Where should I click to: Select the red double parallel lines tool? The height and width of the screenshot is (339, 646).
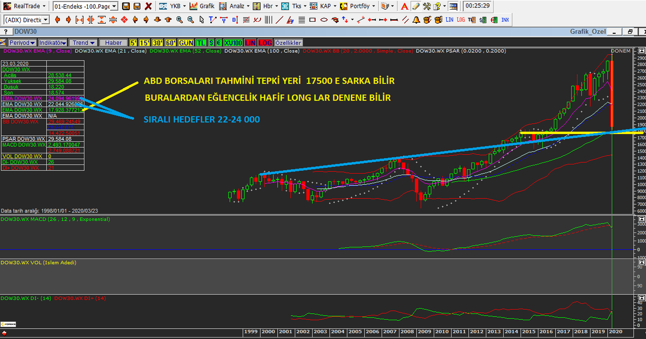(x=405, y=20)
